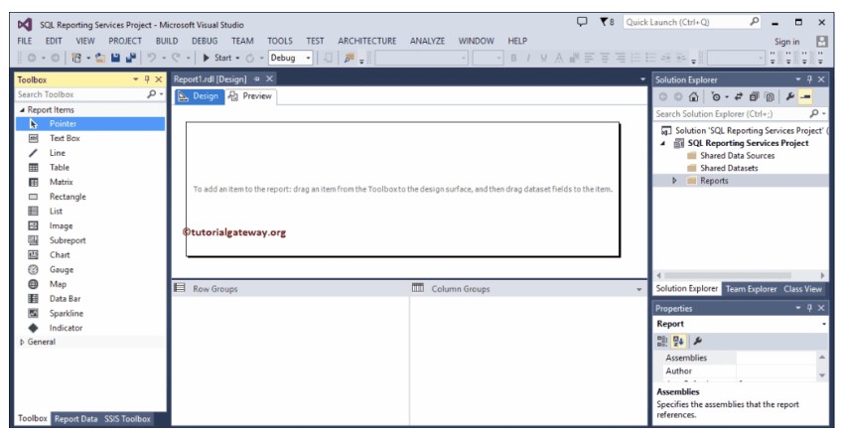This screenshot has width=841, height=434.
Task: Select the Chart toolbox item
Action: pyautogui.click(x=90, y=255)
